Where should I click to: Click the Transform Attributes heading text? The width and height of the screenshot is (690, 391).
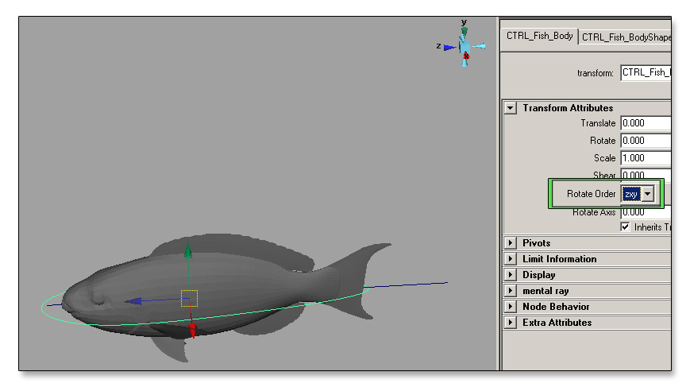(568, 108)
